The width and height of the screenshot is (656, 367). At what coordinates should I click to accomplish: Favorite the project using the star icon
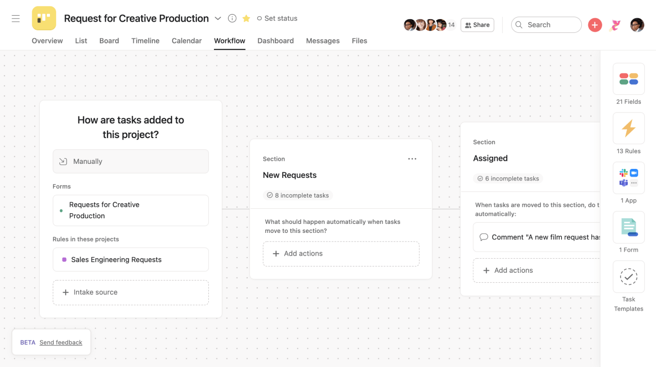point(246,18)
